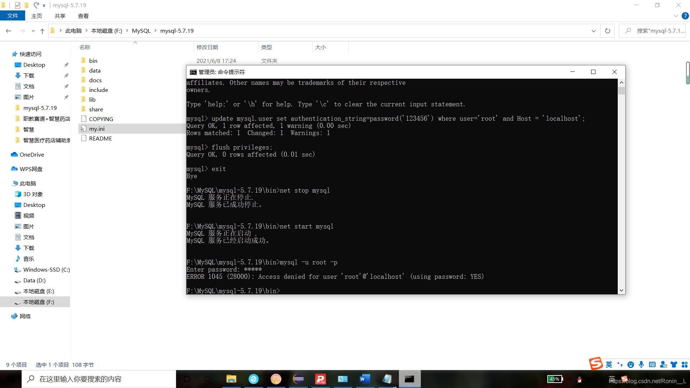The height and width of the screenshot is (388, 690).
Task: Open the Explorer help icon
Action: tap(685, 16)
